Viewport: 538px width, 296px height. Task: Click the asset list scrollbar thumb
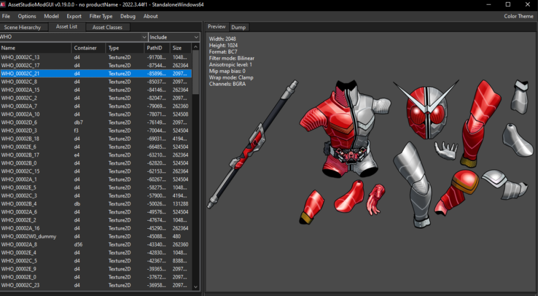[196, 73]
